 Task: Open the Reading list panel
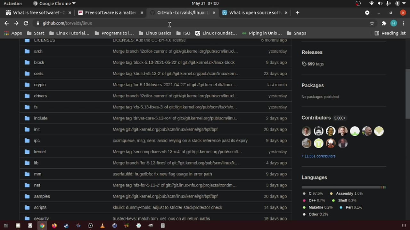[390, 33]
